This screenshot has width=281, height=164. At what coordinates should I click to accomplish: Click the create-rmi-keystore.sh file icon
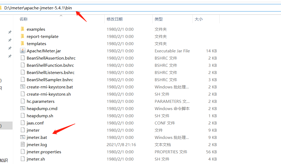click(x=23, y=94)
